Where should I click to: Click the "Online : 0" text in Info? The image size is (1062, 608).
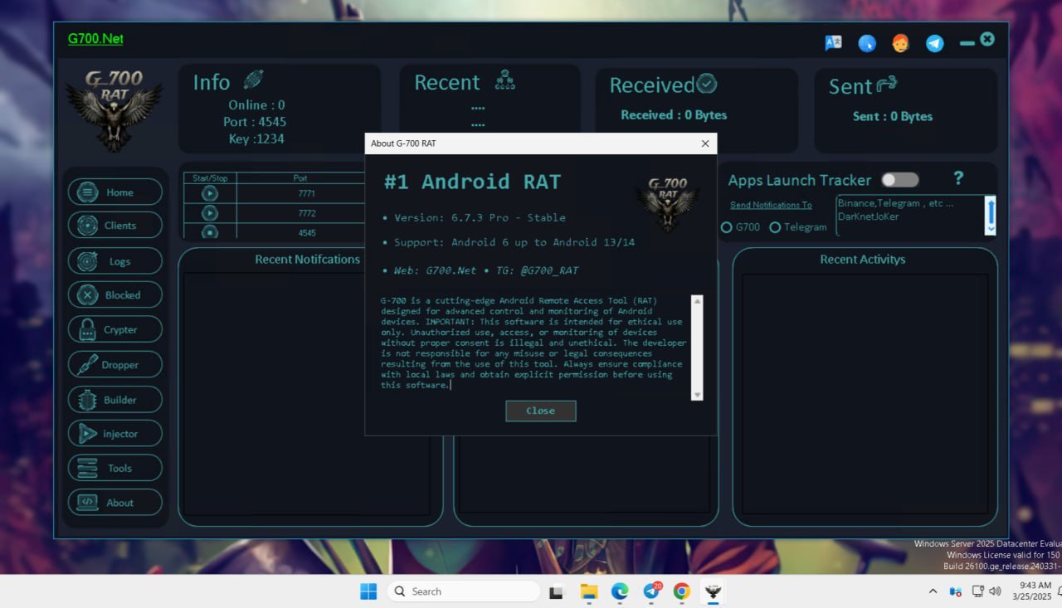pyautogui.click(x=256, y=105)
